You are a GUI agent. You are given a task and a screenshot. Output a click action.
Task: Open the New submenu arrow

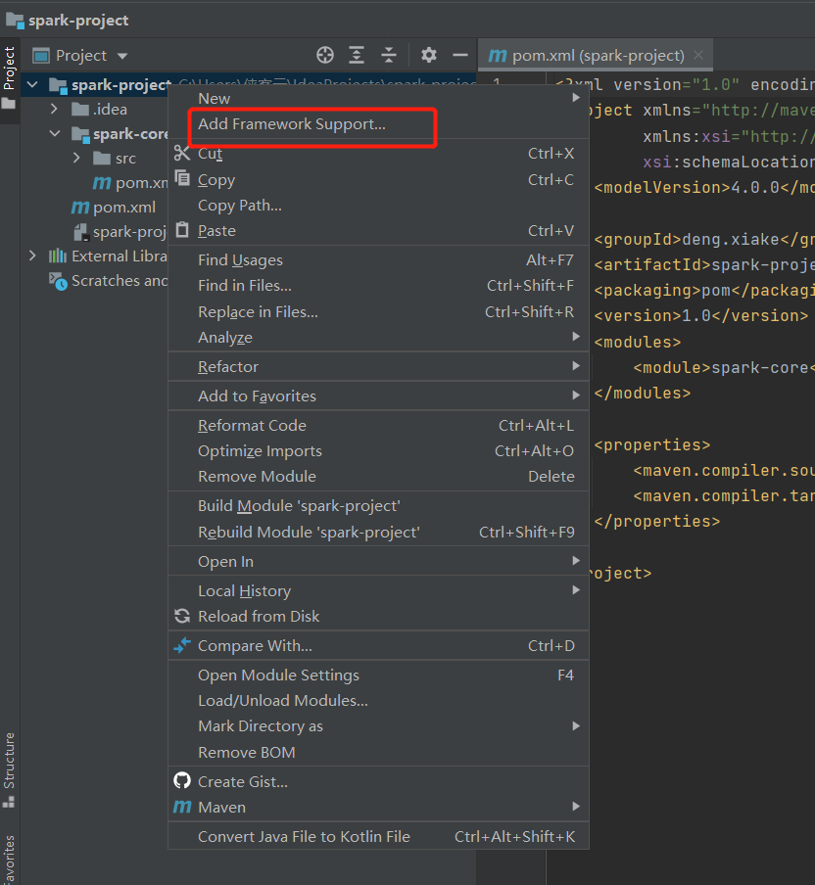576,98
